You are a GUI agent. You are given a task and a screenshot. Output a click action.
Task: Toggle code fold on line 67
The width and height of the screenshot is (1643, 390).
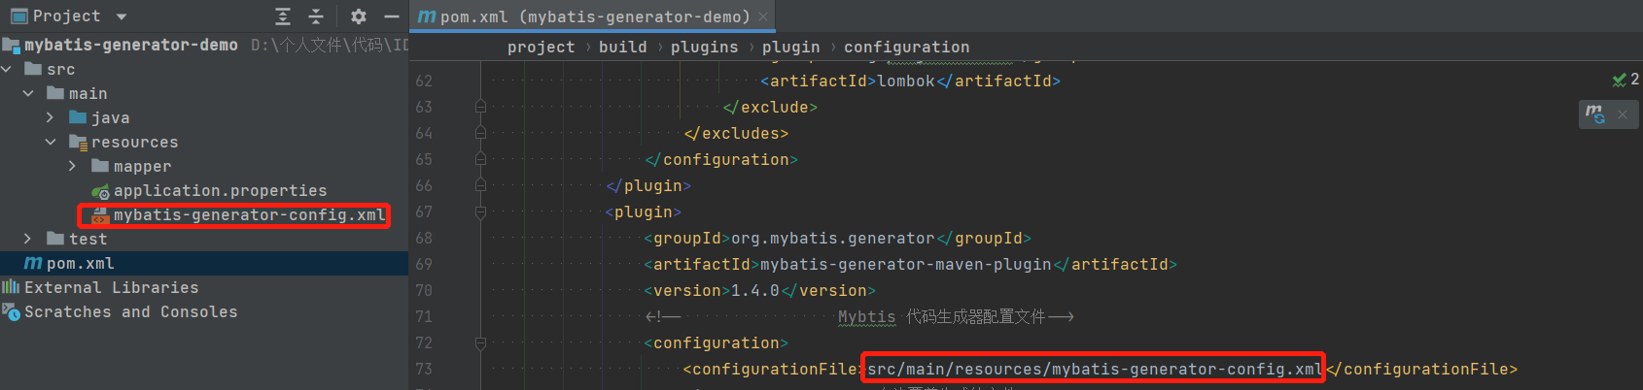coord(480,211)
